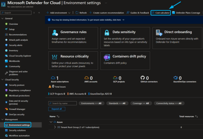
Task: Collapse the Azure tree row
Action: (x=51, y=122)
